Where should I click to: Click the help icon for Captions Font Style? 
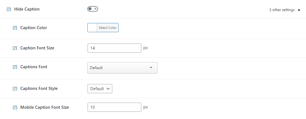point(15,88)
